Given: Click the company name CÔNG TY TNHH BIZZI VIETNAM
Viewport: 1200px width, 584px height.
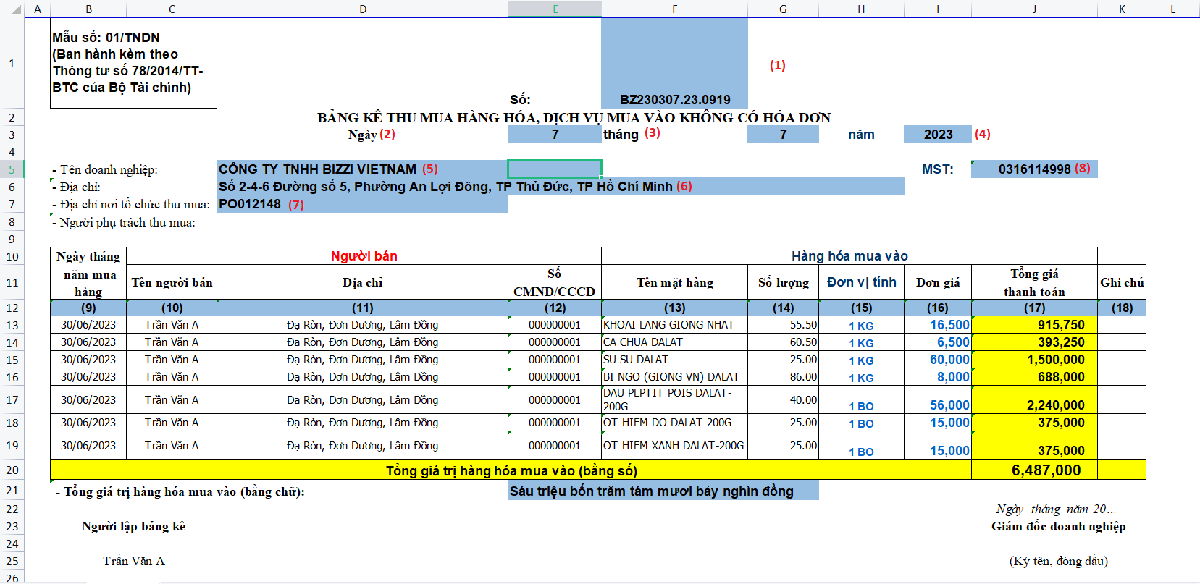Looking at the screenshot, I should coord(317,169).
